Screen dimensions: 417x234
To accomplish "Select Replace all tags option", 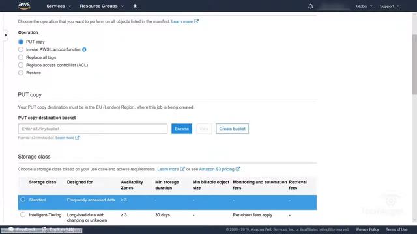I will [x=21, y=57].
